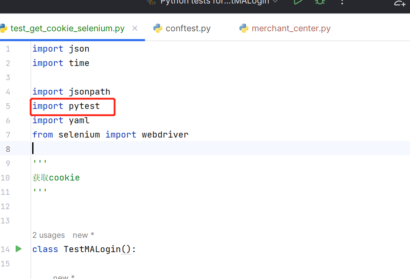
Task: Open the Python tests for...tMALogin configuration selector
Action: click(x=214, y=2)
